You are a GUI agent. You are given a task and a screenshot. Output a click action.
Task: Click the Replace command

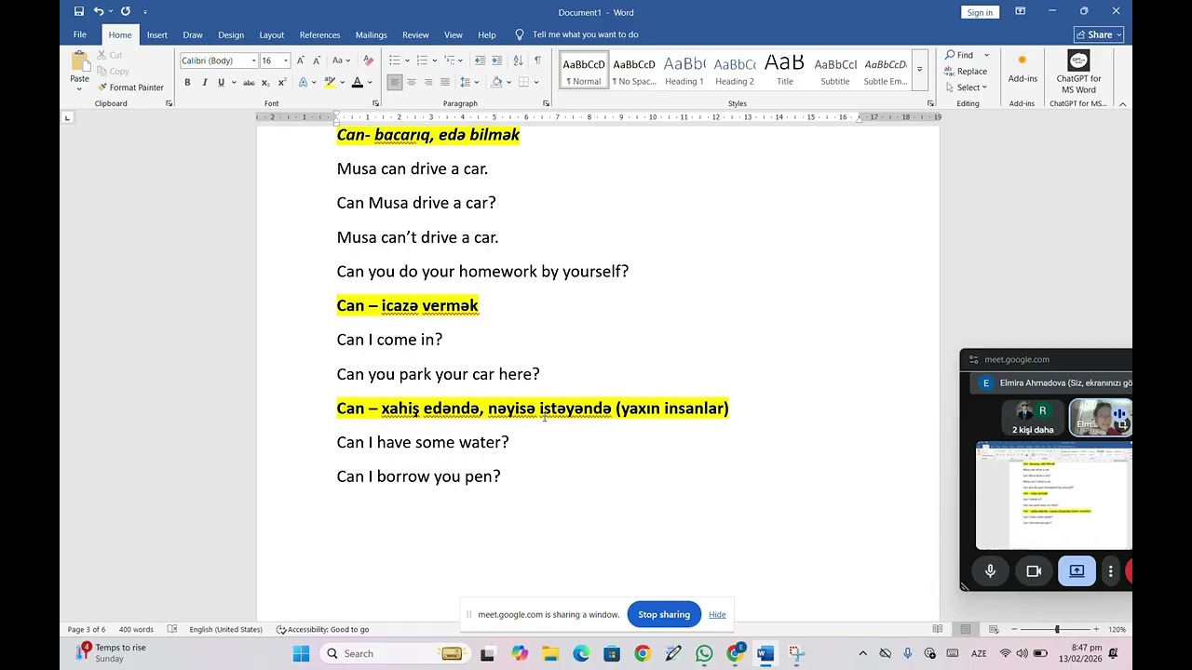pos(966,72)
